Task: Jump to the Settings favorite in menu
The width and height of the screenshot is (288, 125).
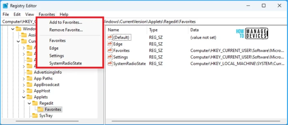Action: [x=57, y=55]
